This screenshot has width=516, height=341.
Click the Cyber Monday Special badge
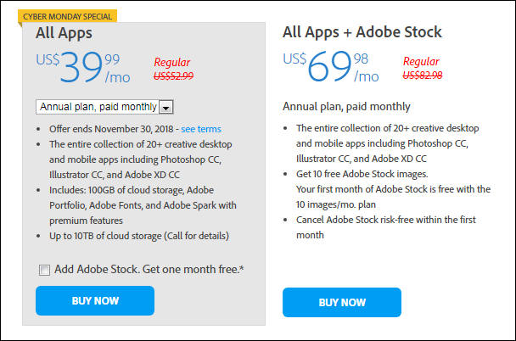(67, 16)
